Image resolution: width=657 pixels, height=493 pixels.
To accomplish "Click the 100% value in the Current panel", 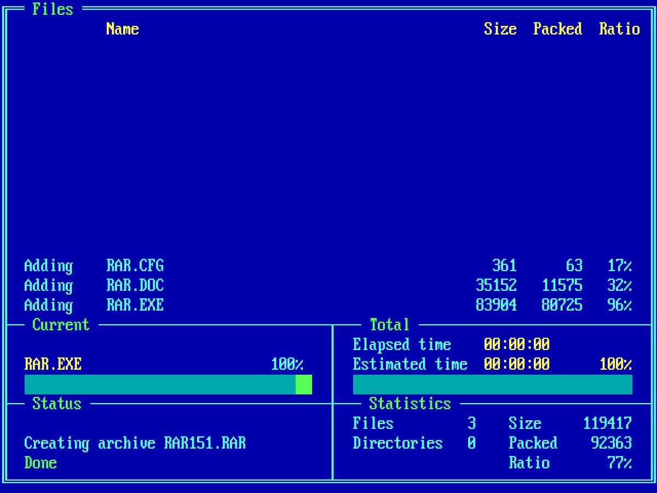I will [x=287, y=364].
